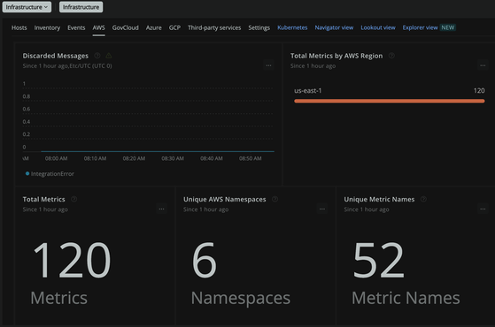Click the us-east-1 region label
The height and width of the screenshot is (327, 495).
[308, 91]
